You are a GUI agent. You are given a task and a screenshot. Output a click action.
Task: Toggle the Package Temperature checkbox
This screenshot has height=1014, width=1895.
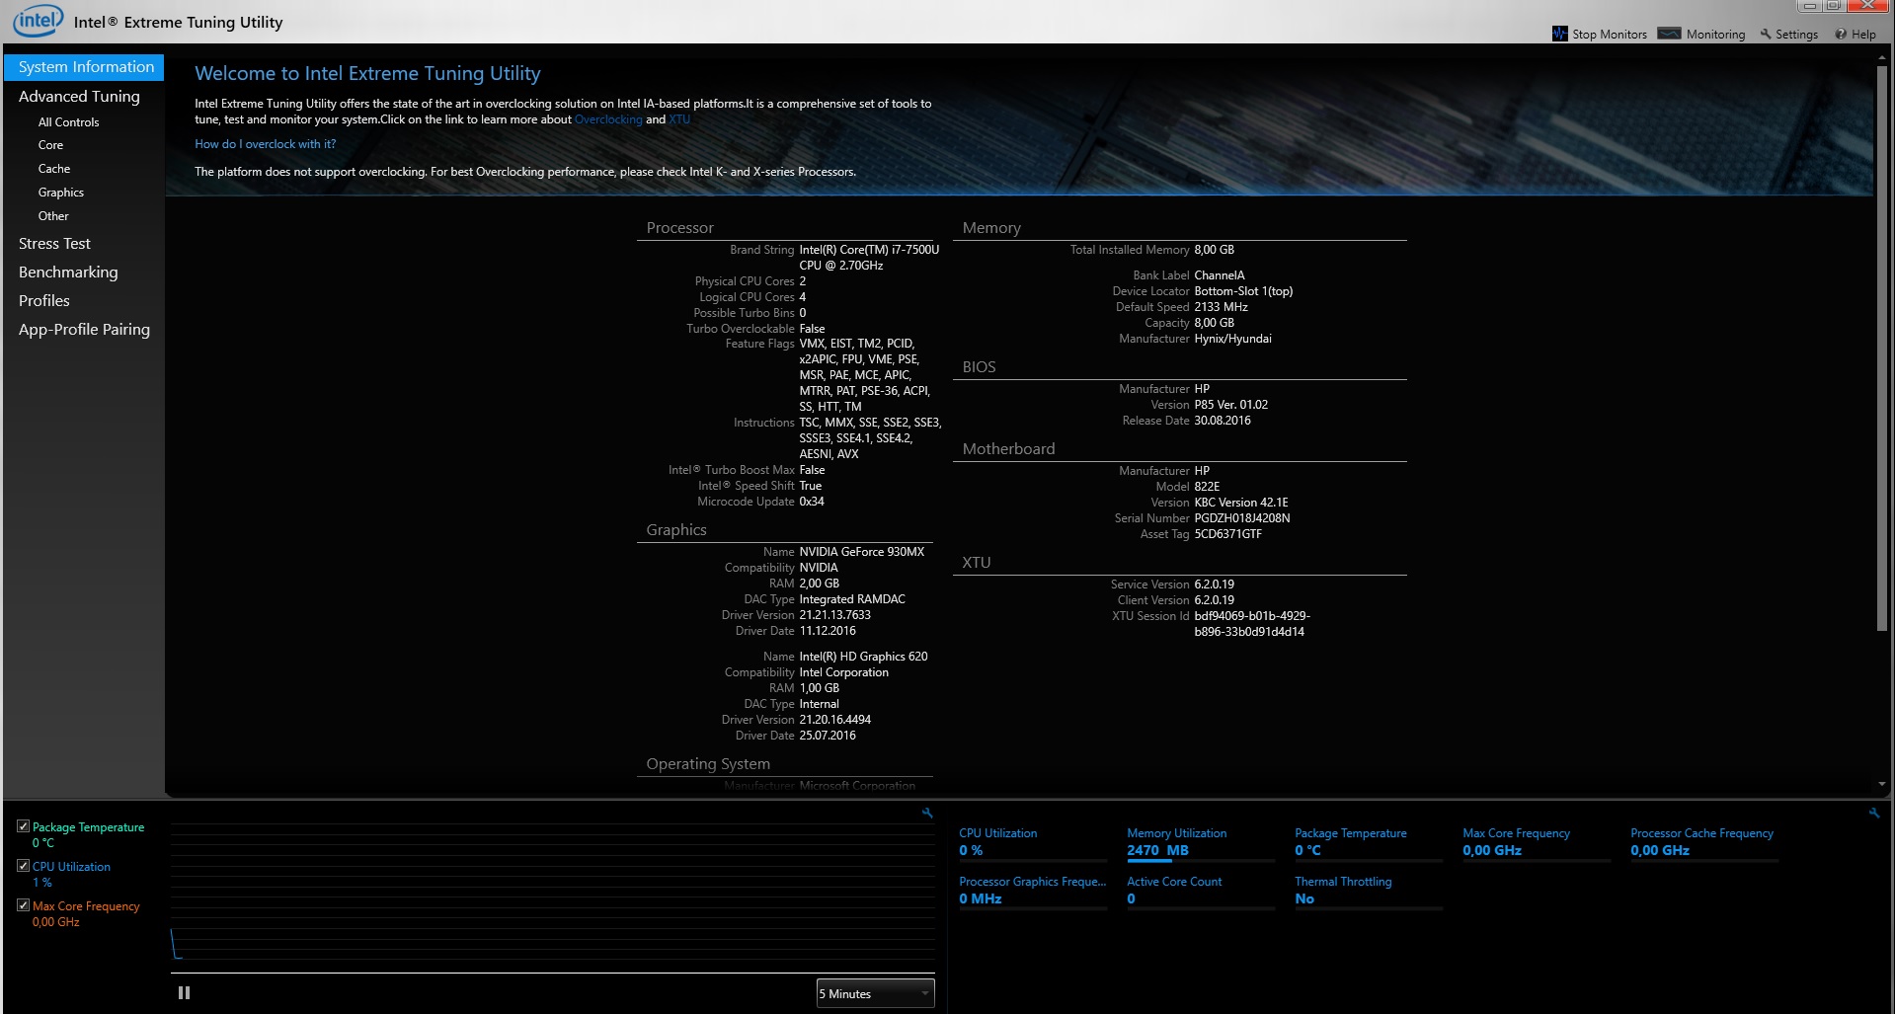tap(23, 826)
